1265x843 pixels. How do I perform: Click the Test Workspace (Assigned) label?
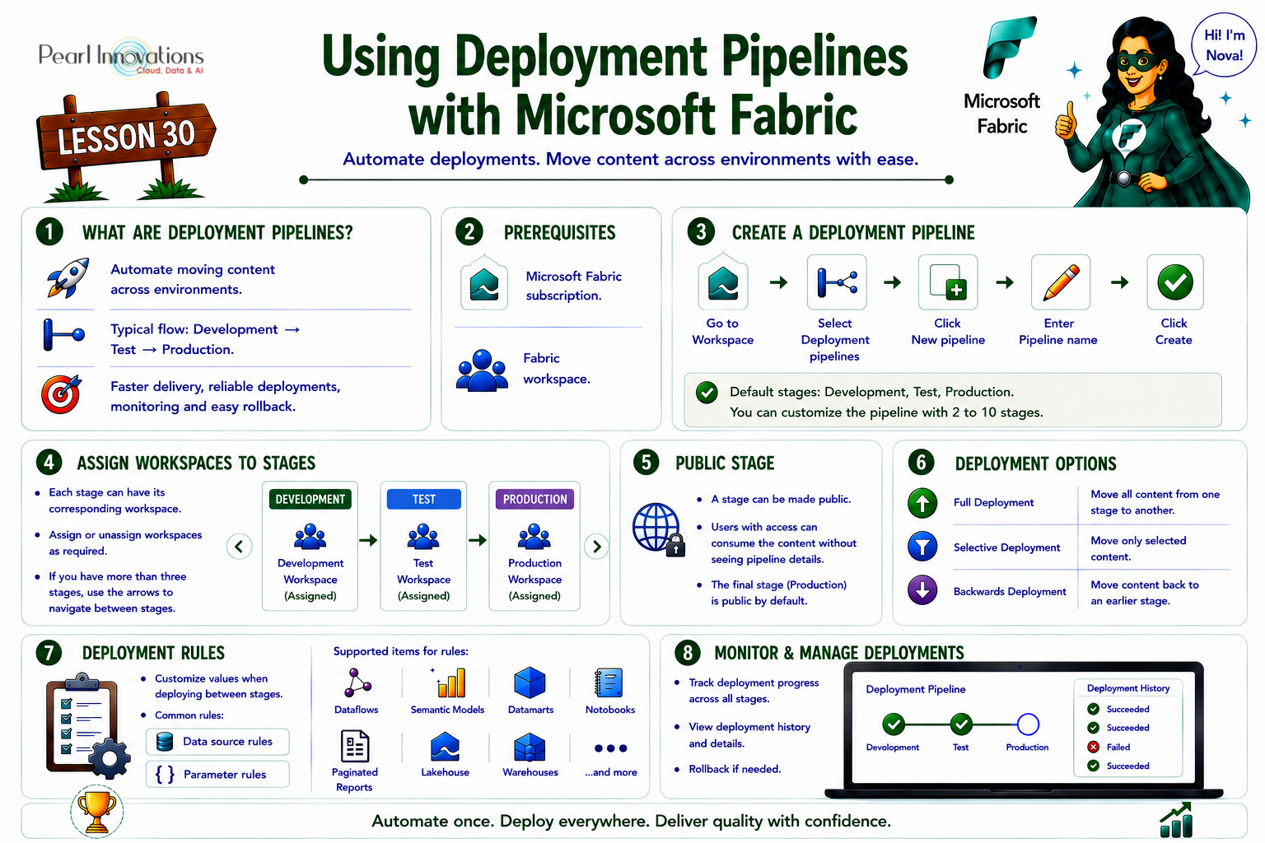(x=423, y=580)
